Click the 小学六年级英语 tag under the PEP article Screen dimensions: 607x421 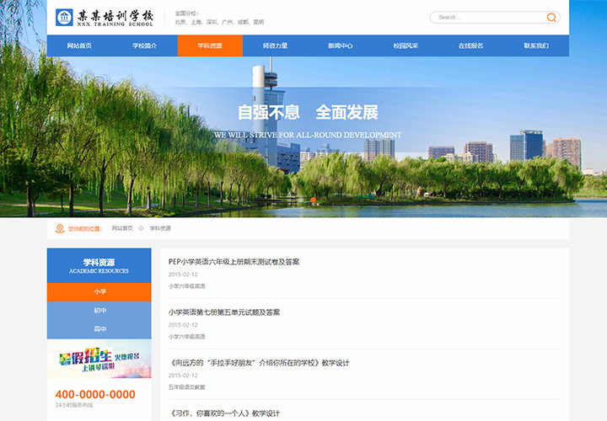pyautogui.click(x=187, y=286)
